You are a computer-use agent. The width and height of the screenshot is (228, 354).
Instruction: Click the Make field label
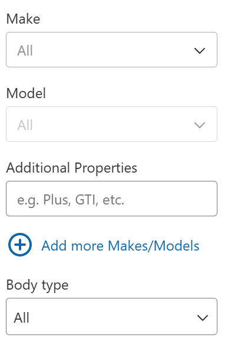[23, 19]
